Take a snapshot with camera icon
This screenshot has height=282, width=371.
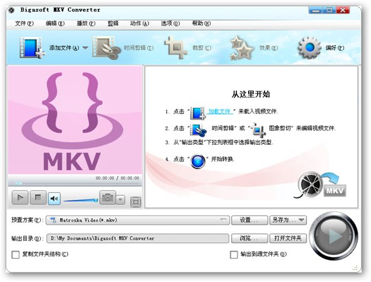tap(108, 197)
